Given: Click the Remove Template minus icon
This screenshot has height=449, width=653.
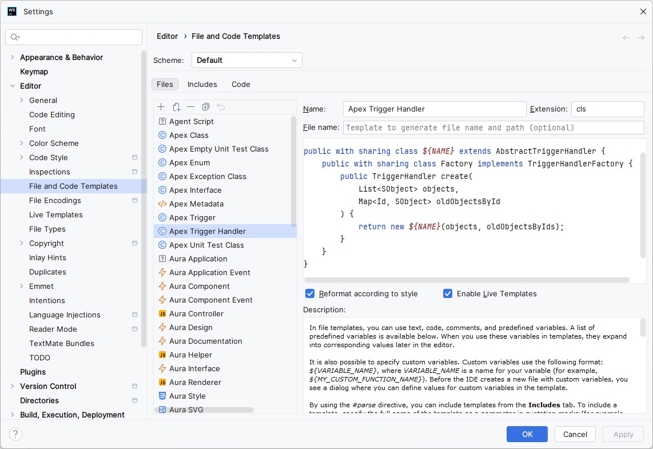Looking at the screenshot, I should 191,107.
